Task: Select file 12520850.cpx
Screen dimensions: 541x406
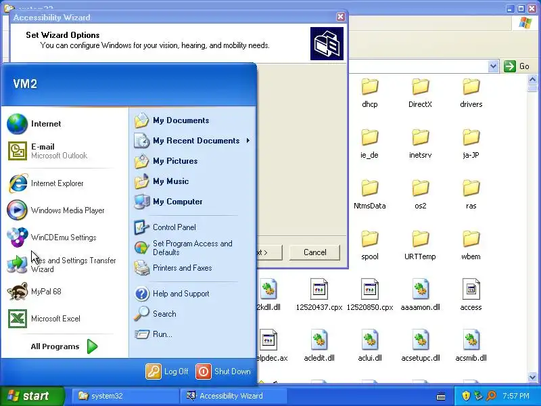Action: point(370,294)
